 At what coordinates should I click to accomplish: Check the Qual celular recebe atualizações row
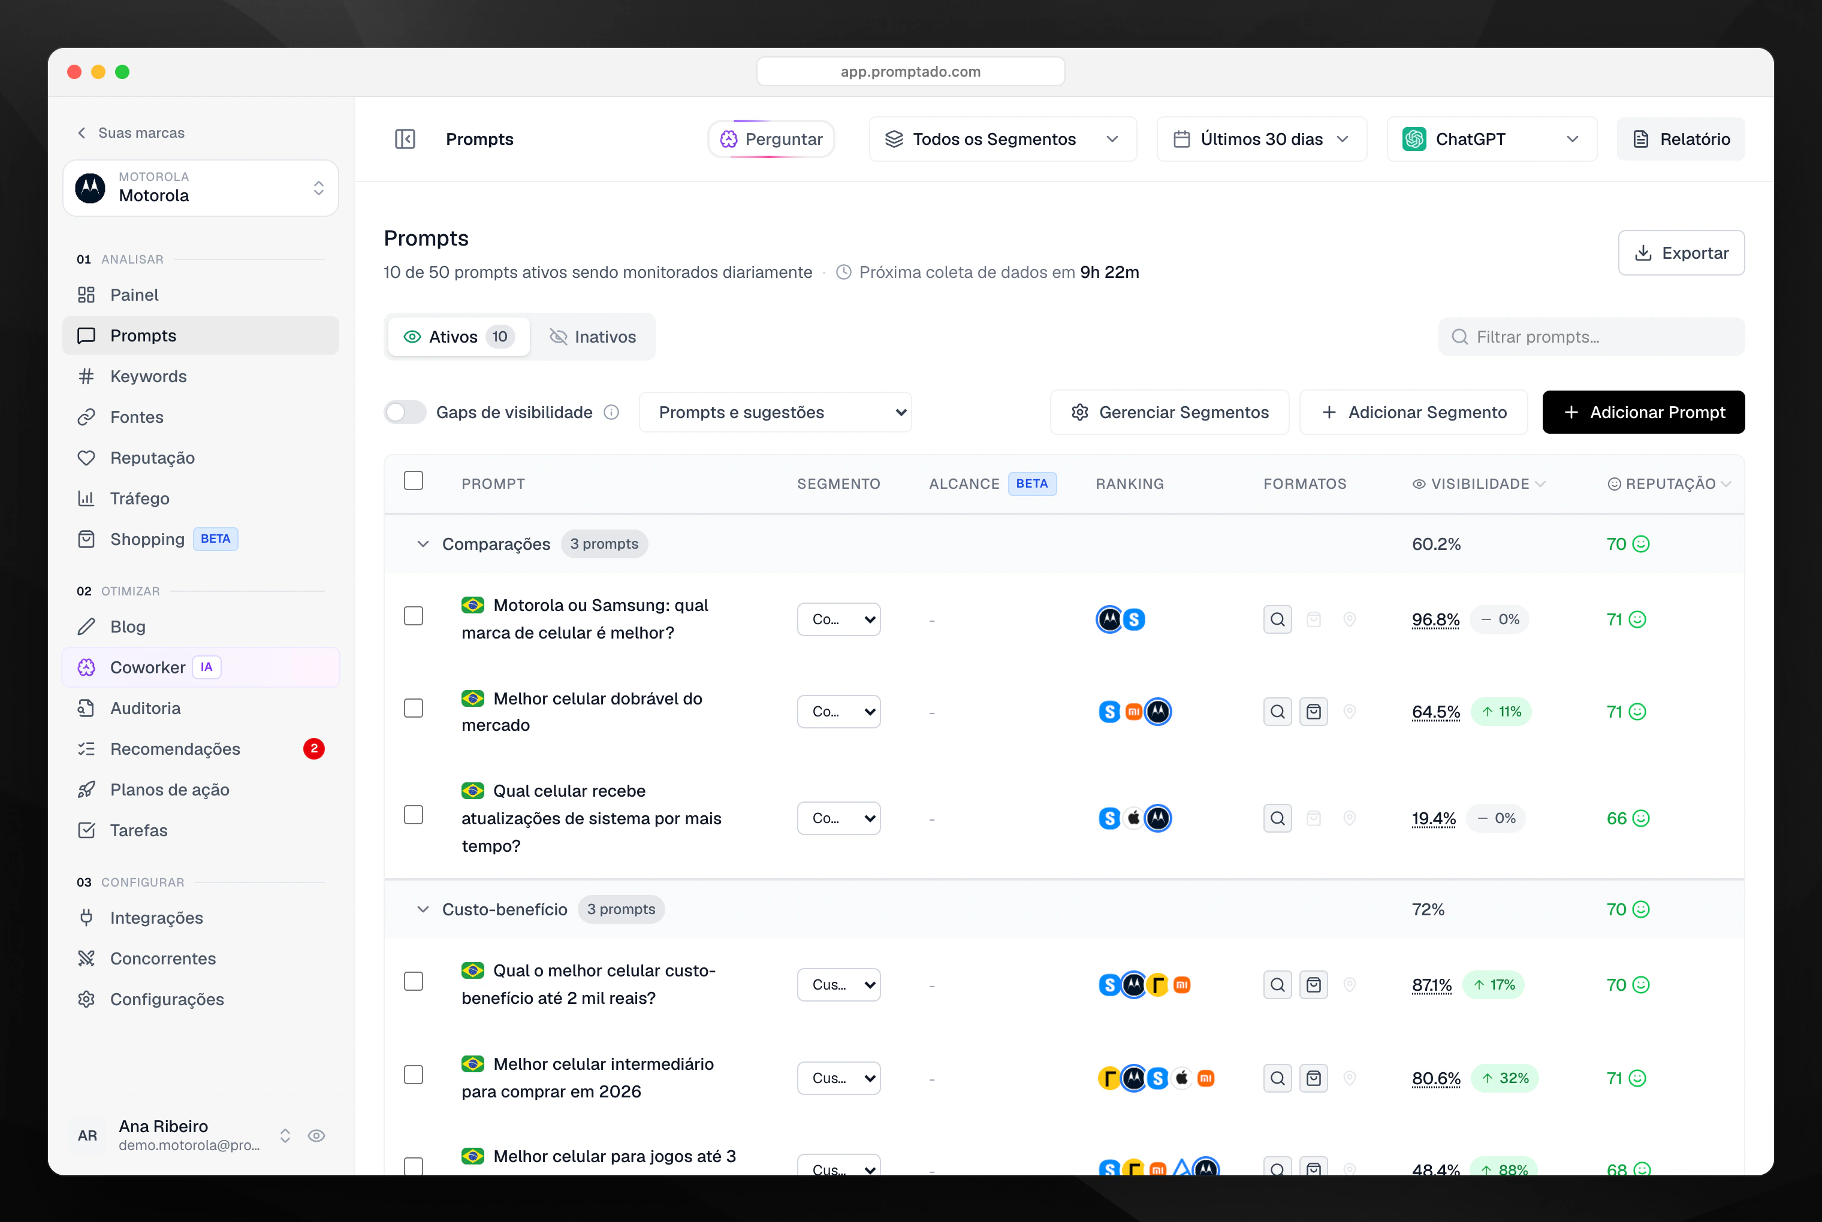tap(413, 815)
